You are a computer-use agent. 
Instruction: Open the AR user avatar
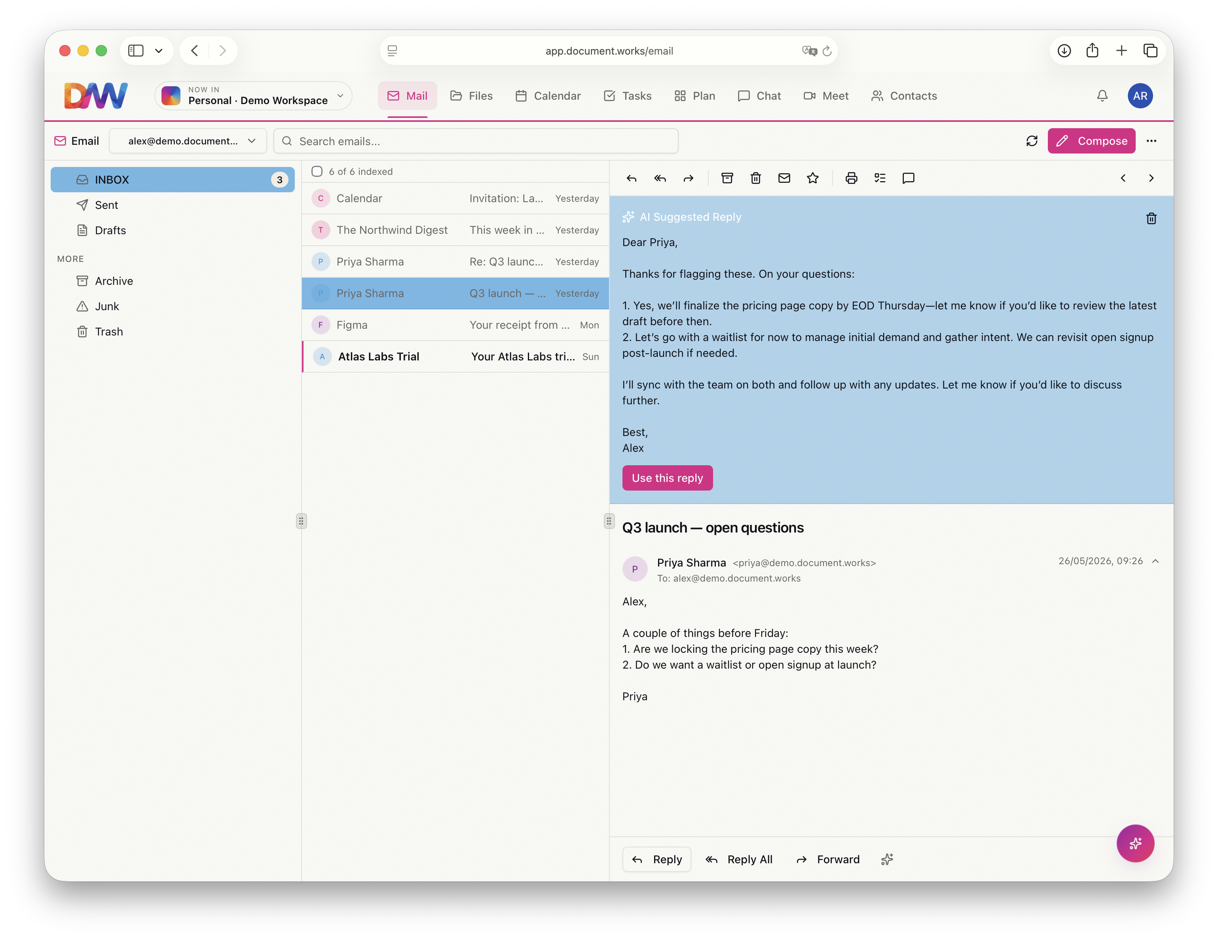coord(1140,96)
